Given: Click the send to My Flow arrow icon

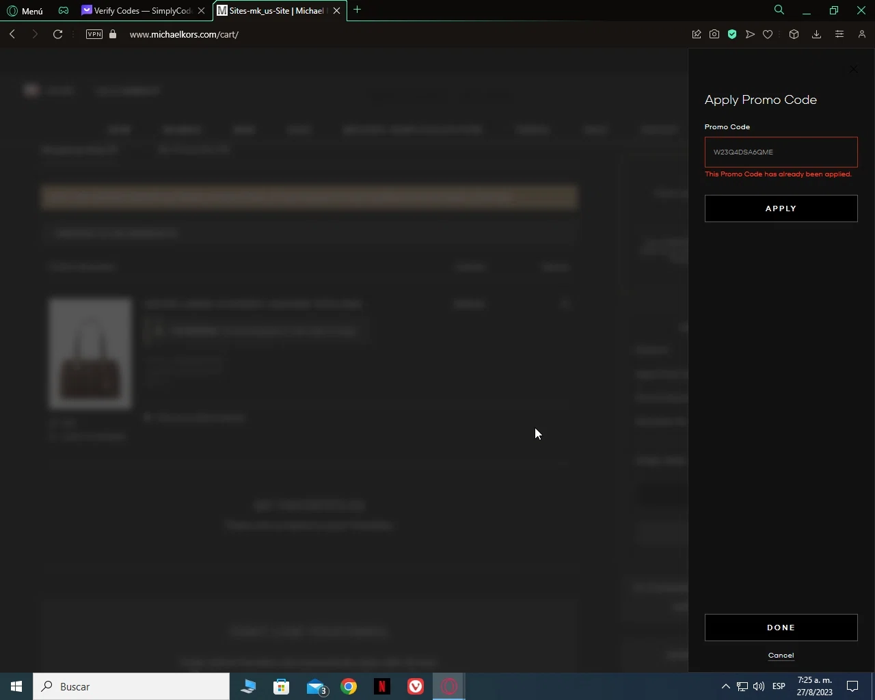Looking at the screenshot, I should (x=750, y=34).
